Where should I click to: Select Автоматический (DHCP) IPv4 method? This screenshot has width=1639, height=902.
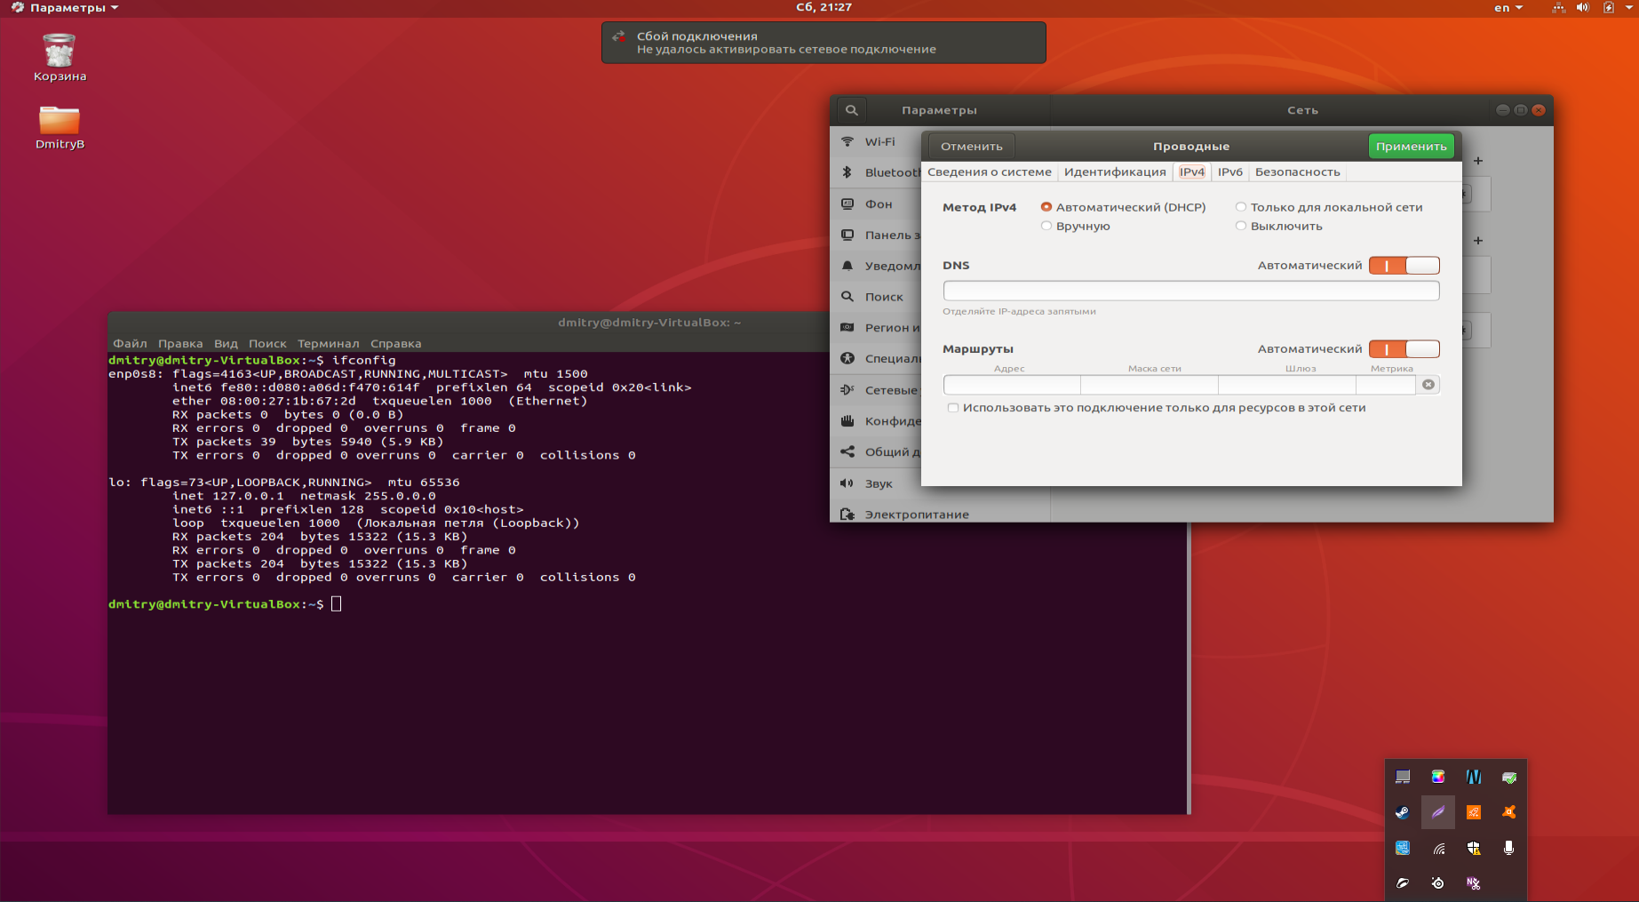(x=1123, y=207)
